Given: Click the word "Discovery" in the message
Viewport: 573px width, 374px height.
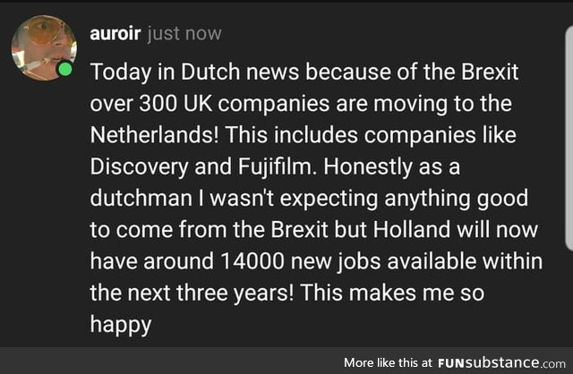Looking at the screenshot, I should point(140,166).
